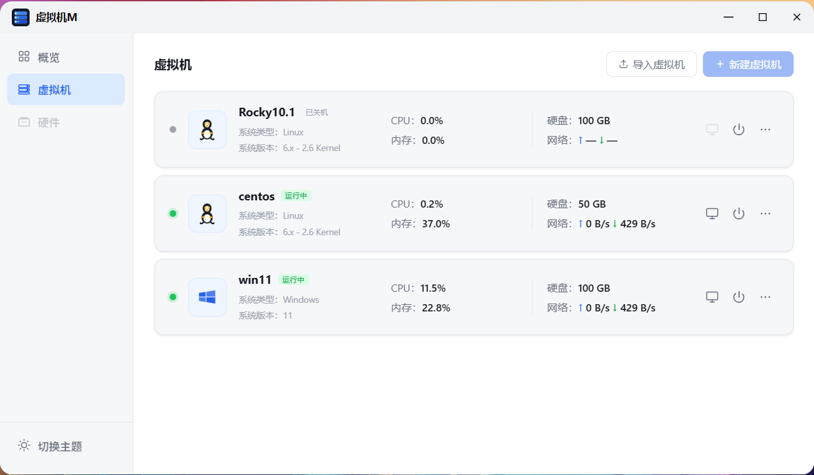The width and height of the screenshot is (814, 475).
Task: Click the green status dot of centos
Action: [x=173, y=214]
